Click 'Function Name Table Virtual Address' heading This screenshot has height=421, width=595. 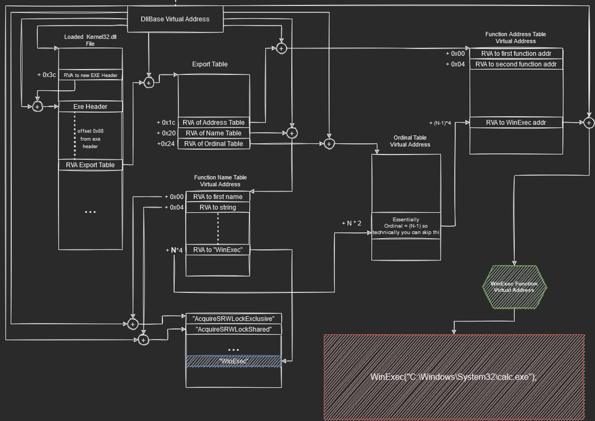(220, 181)
